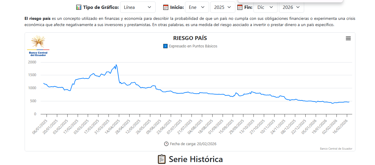Open the Fin year dropdown showing 2026
Screen dimensions: 375x165
point(291,7)
